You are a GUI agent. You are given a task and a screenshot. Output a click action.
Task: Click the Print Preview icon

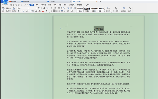19,5
